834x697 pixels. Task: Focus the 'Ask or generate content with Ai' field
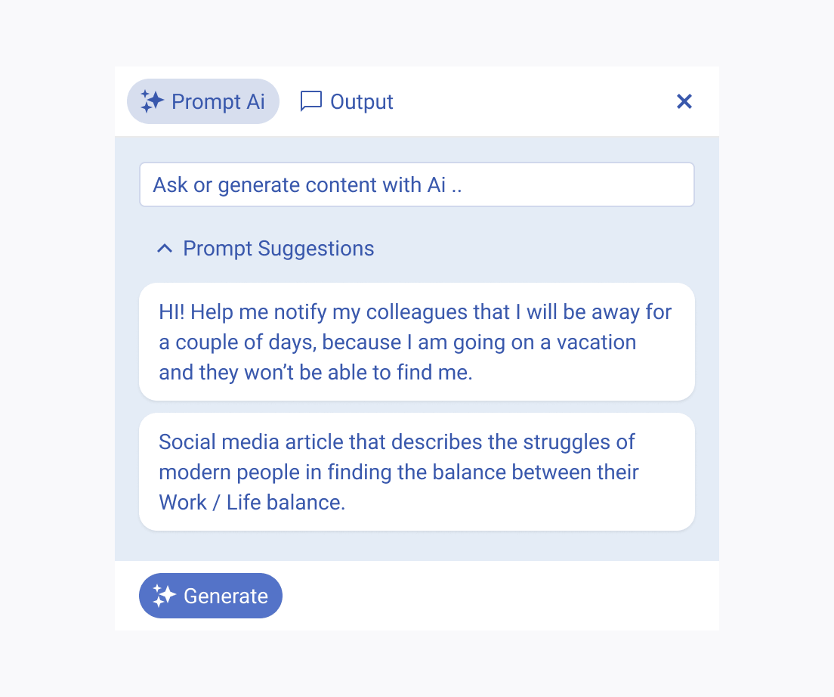pos(416,184)
